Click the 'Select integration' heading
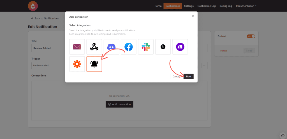287x139 pixels. click(x=80, y=25)
